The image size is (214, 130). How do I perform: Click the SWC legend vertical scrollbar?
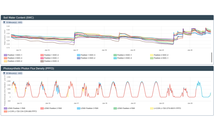(x=212, y=57)
